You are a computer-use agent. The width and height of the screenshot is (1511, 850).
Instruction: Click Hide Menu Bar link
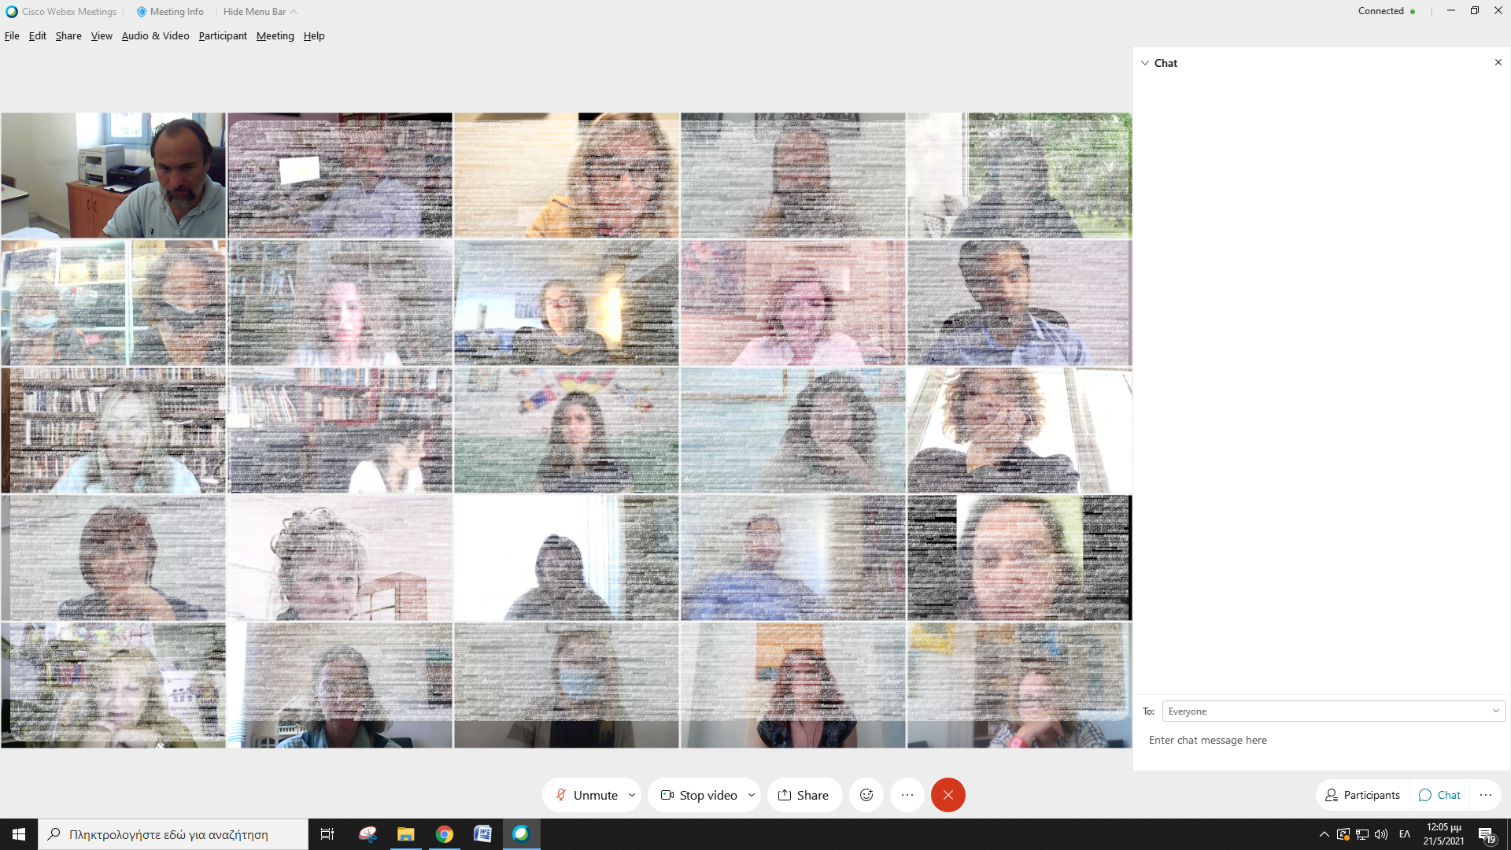[254, 12]
